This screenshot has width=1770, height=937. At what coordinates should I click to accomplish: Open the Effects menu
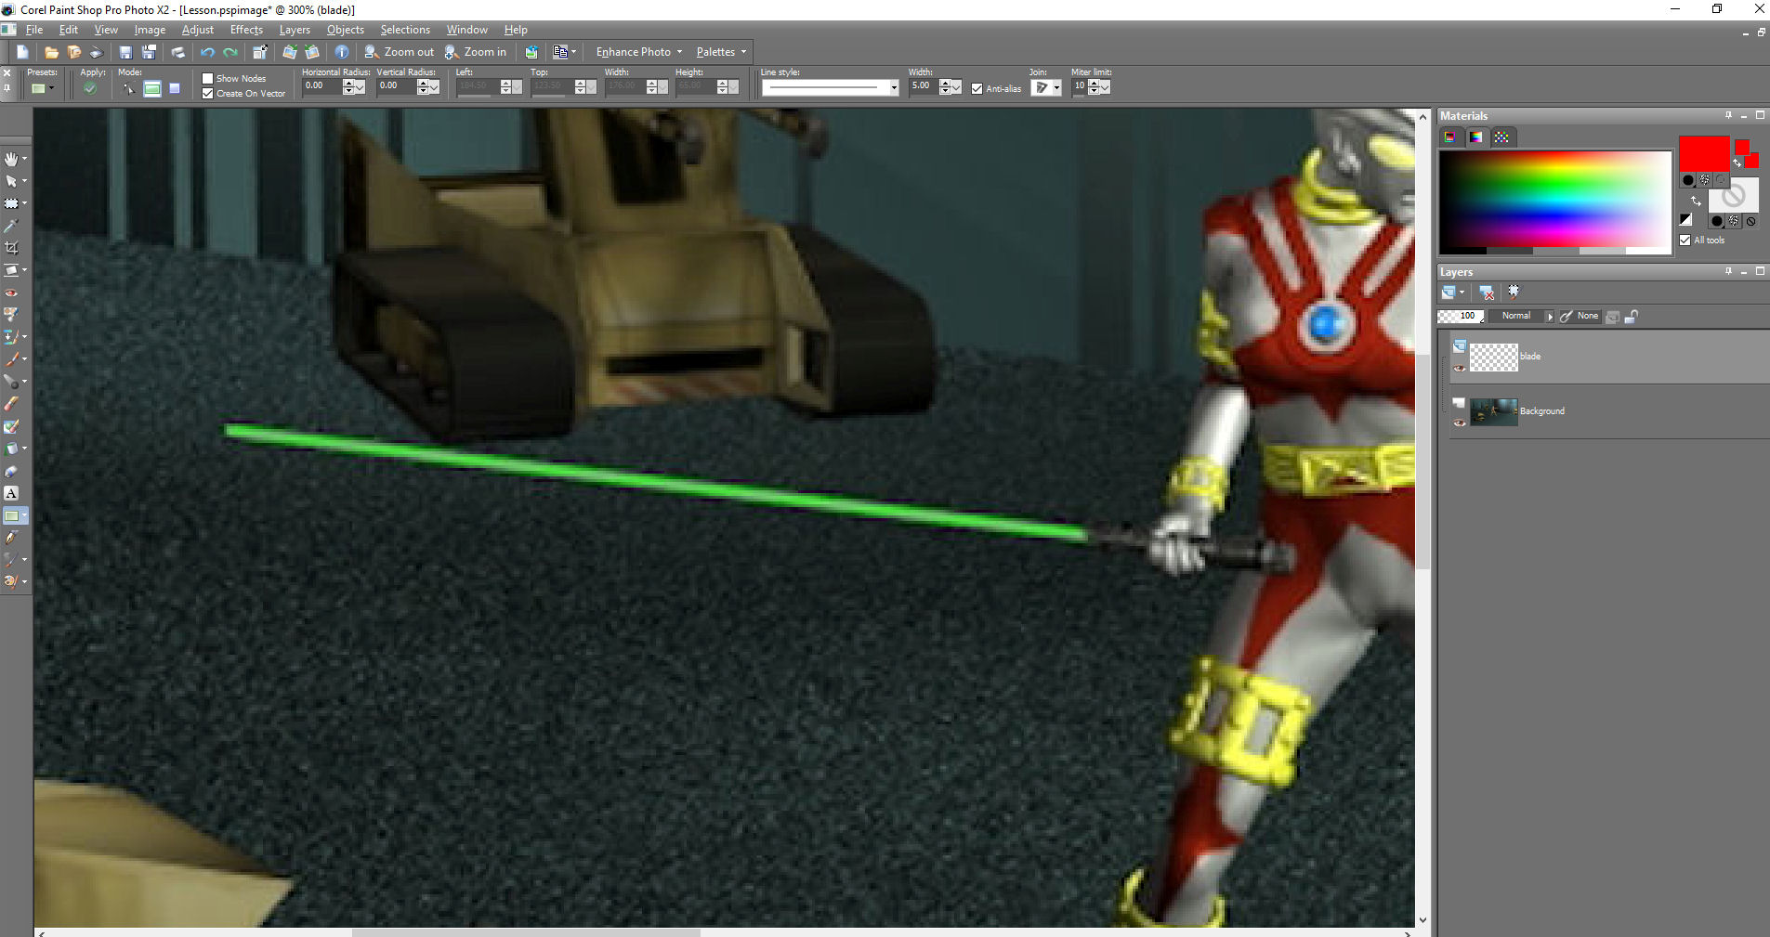coord(246,30)
